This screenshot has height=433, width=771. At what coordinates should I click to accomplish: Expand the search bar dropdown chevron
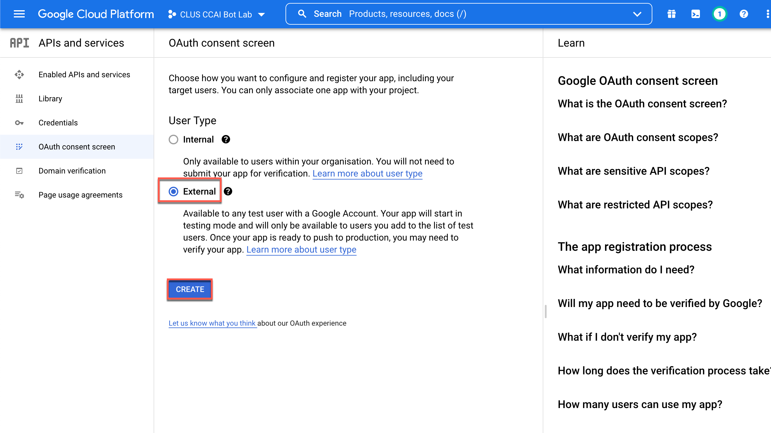point(637,14)
